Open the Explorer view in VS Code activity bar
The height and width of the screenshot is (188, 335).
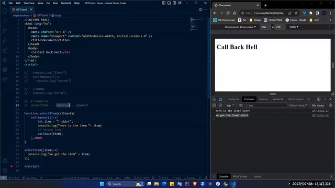point(5,10)
